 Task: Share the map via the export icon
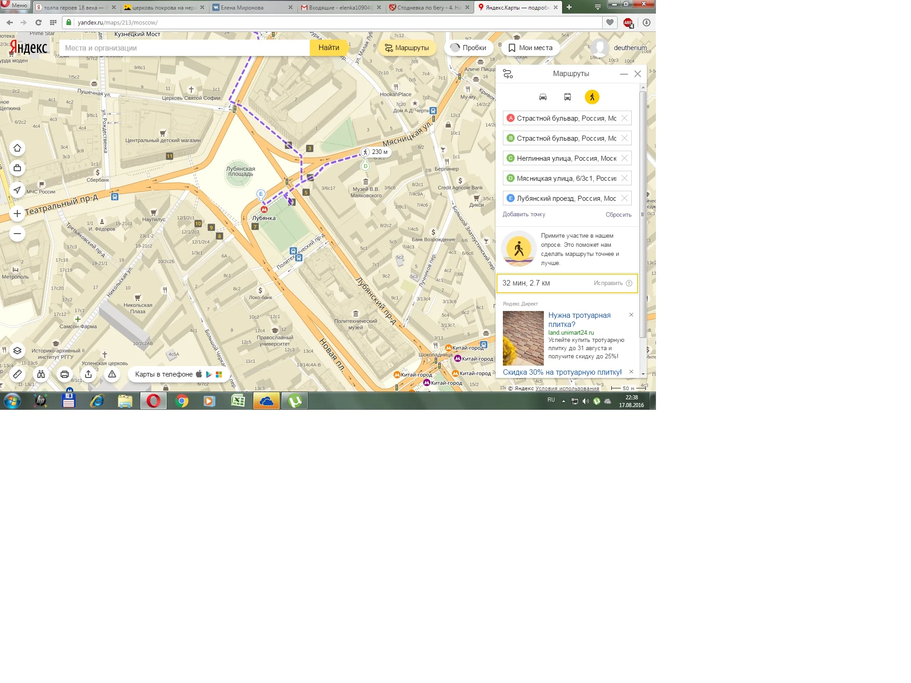(x=88, y=375)
